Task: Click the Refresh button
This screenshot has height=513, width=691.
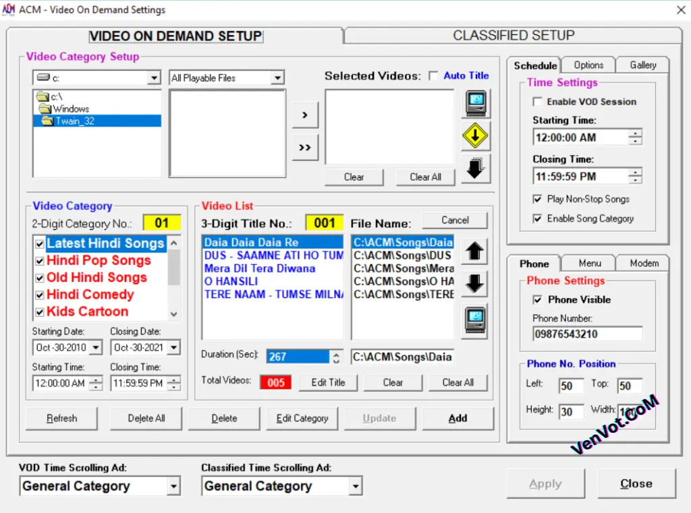Action: click(x=61, y=418)
